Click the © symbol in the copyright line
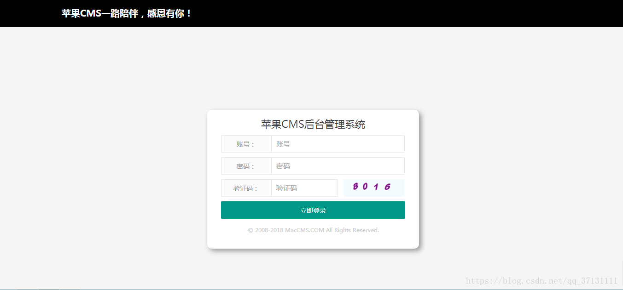 point(250,230)
